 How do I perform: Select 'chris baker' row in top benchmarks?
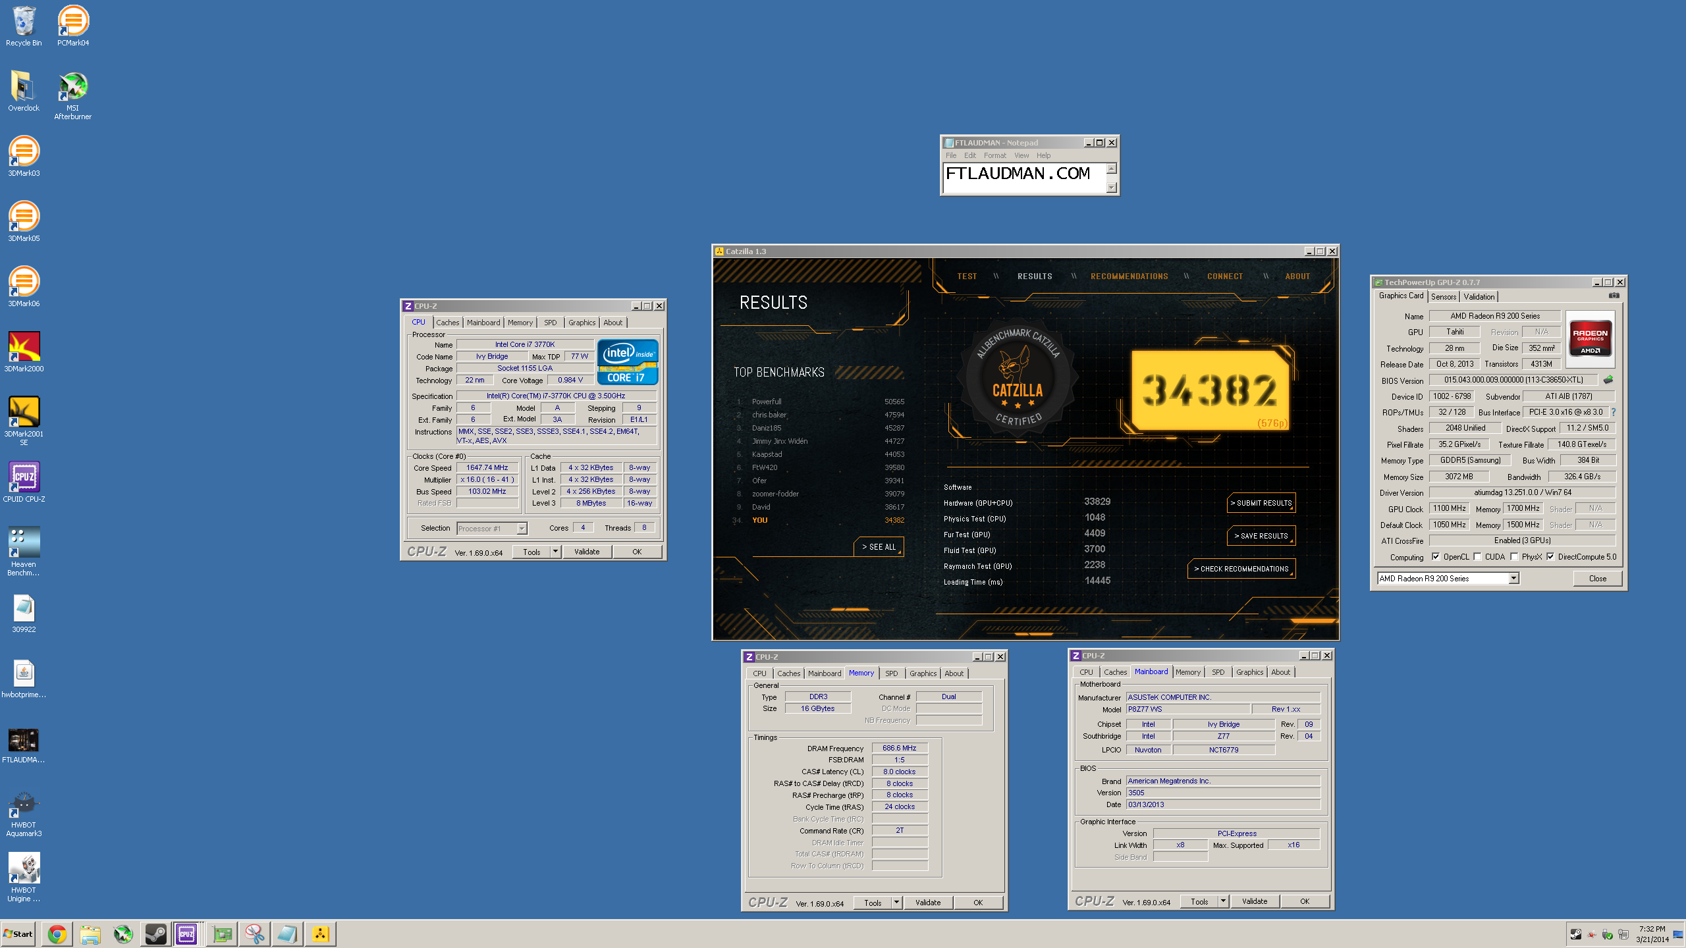(x=819, y=415)
